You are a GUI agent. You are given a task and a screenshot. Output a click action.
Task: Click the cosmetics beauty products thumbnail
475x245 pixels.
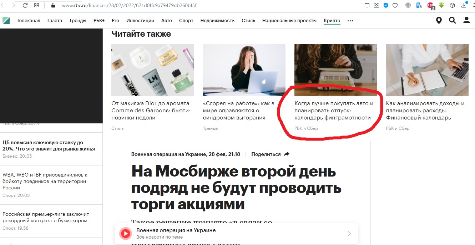153,70
